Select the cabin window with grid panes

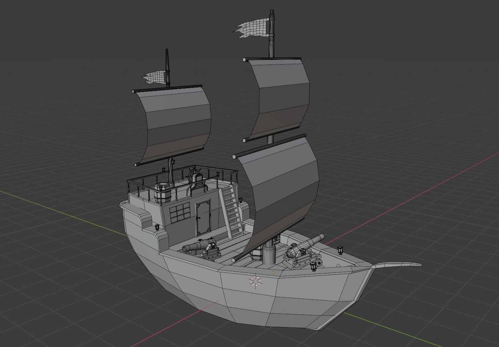pyautogui.click(x=179, y=213)
